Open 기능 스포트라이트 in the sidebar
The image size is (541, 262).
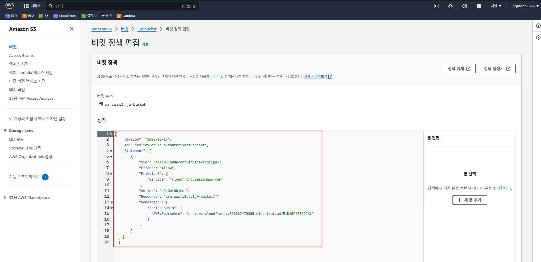24,177
